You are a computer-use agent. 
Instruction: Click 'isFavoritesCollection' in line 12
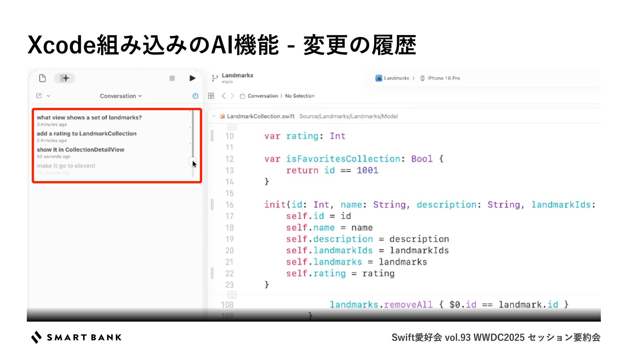pyautogui.click(x=343, y=159)
